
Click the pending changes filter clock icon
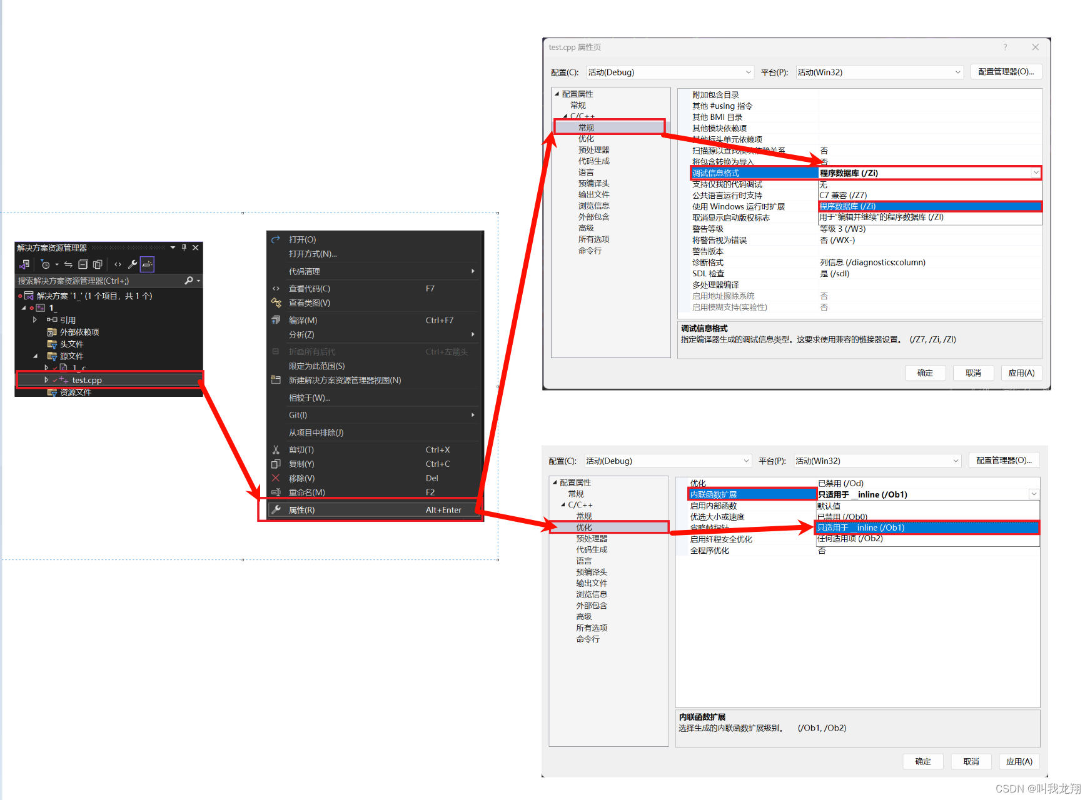click(45, 264)
